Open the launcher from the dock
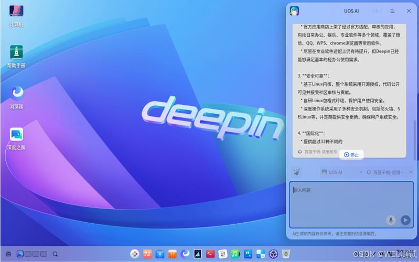Screen dimensions: 419x262 coord(135,254)
